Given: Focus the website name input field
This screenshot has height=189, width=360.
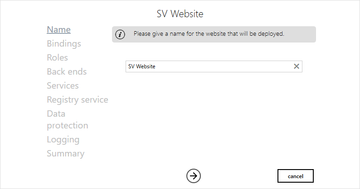Looking at the screenshot, I should [209, 66].
